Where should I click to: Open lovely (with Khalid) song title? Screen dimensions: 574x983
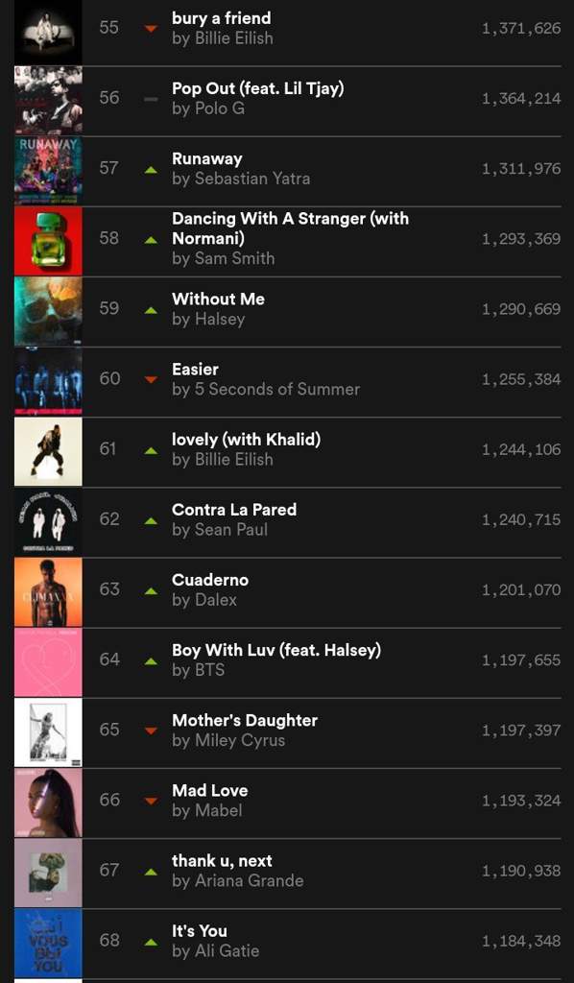[x=247, y=440]
